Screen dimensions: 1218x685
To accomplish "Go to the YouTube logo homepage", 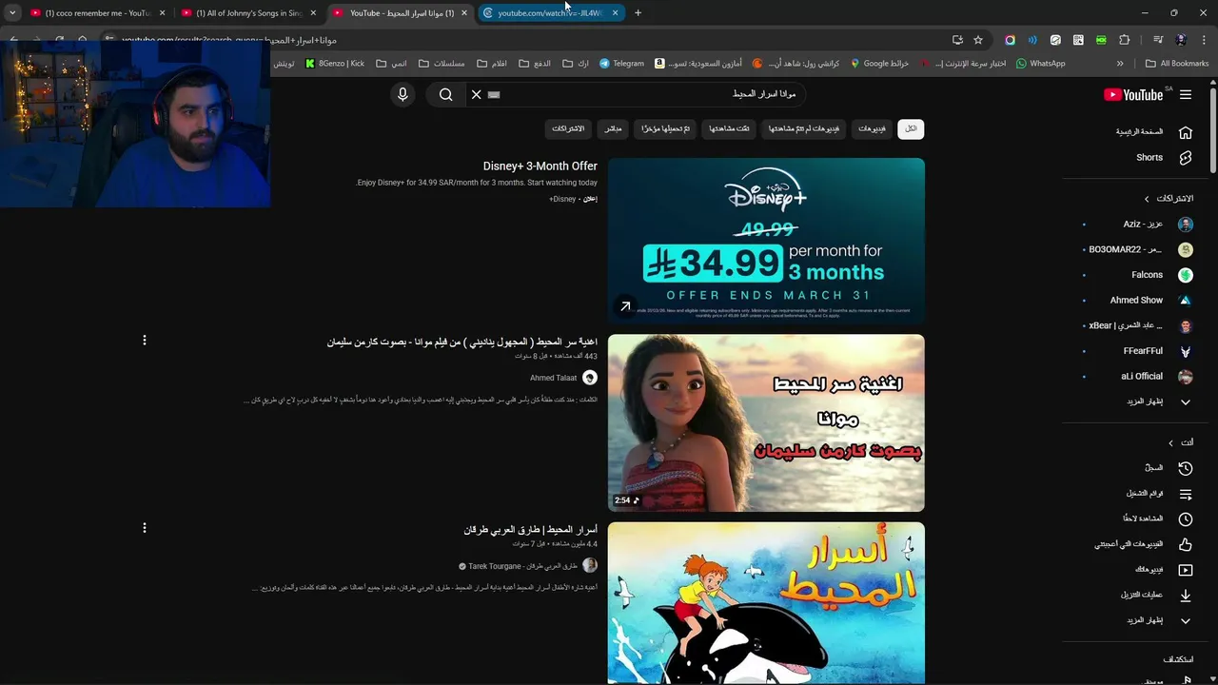I will (x=1133, y=94).
